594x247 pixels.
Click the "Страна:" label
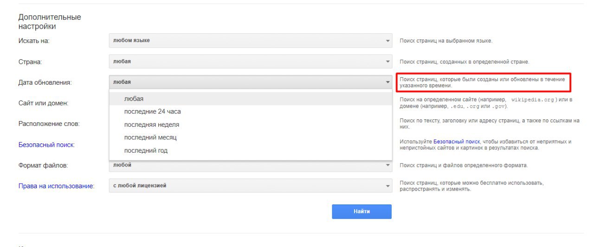(x=30, y=62)
